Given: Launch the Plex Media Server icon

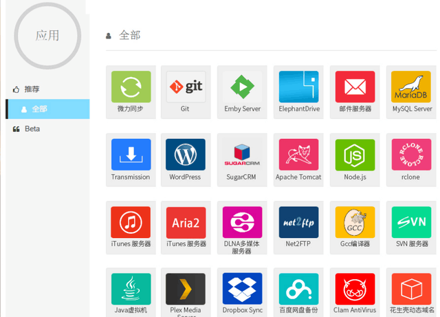Looking at the screenshot, I should point(186,289).
